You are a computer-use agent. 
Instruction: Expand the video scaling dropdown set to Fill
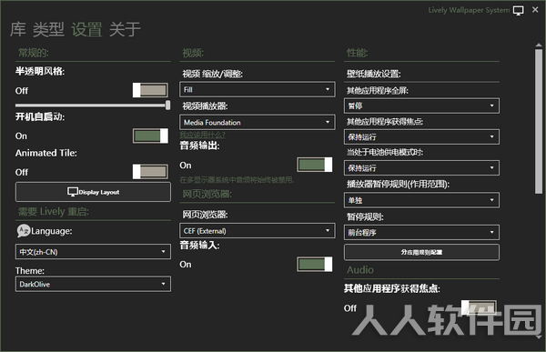pos(258,89)
